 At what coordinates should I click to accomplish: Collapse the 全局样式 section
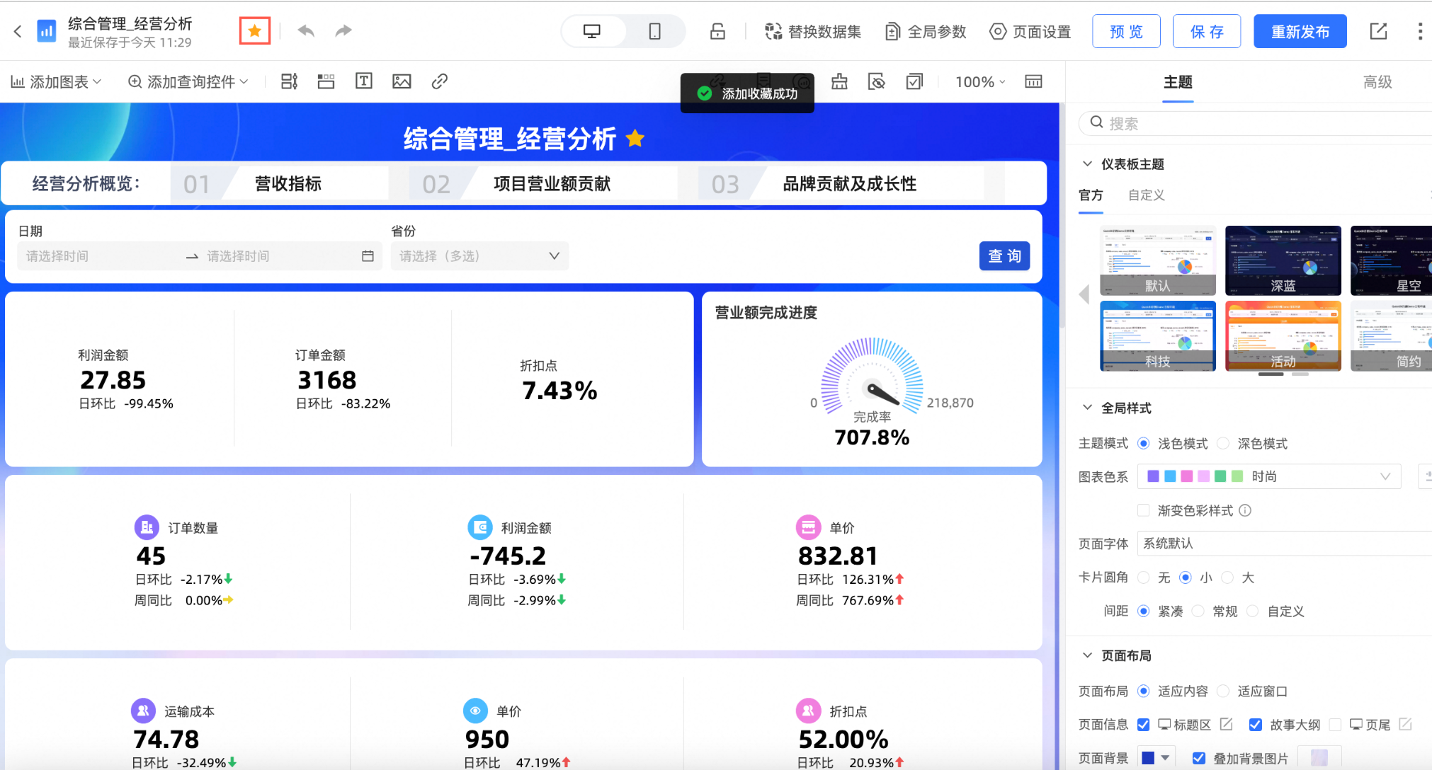(1087, 408)
